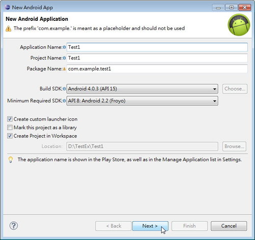Screen dimensions: 255x240
Task: Click into the Project Name field
Action: (157, 58)
